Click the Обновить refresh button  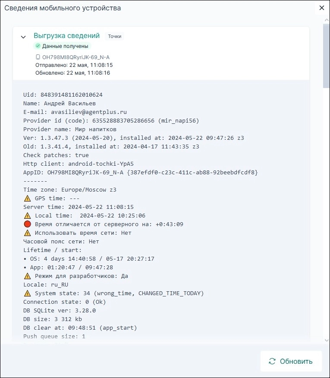click(291, 361)
